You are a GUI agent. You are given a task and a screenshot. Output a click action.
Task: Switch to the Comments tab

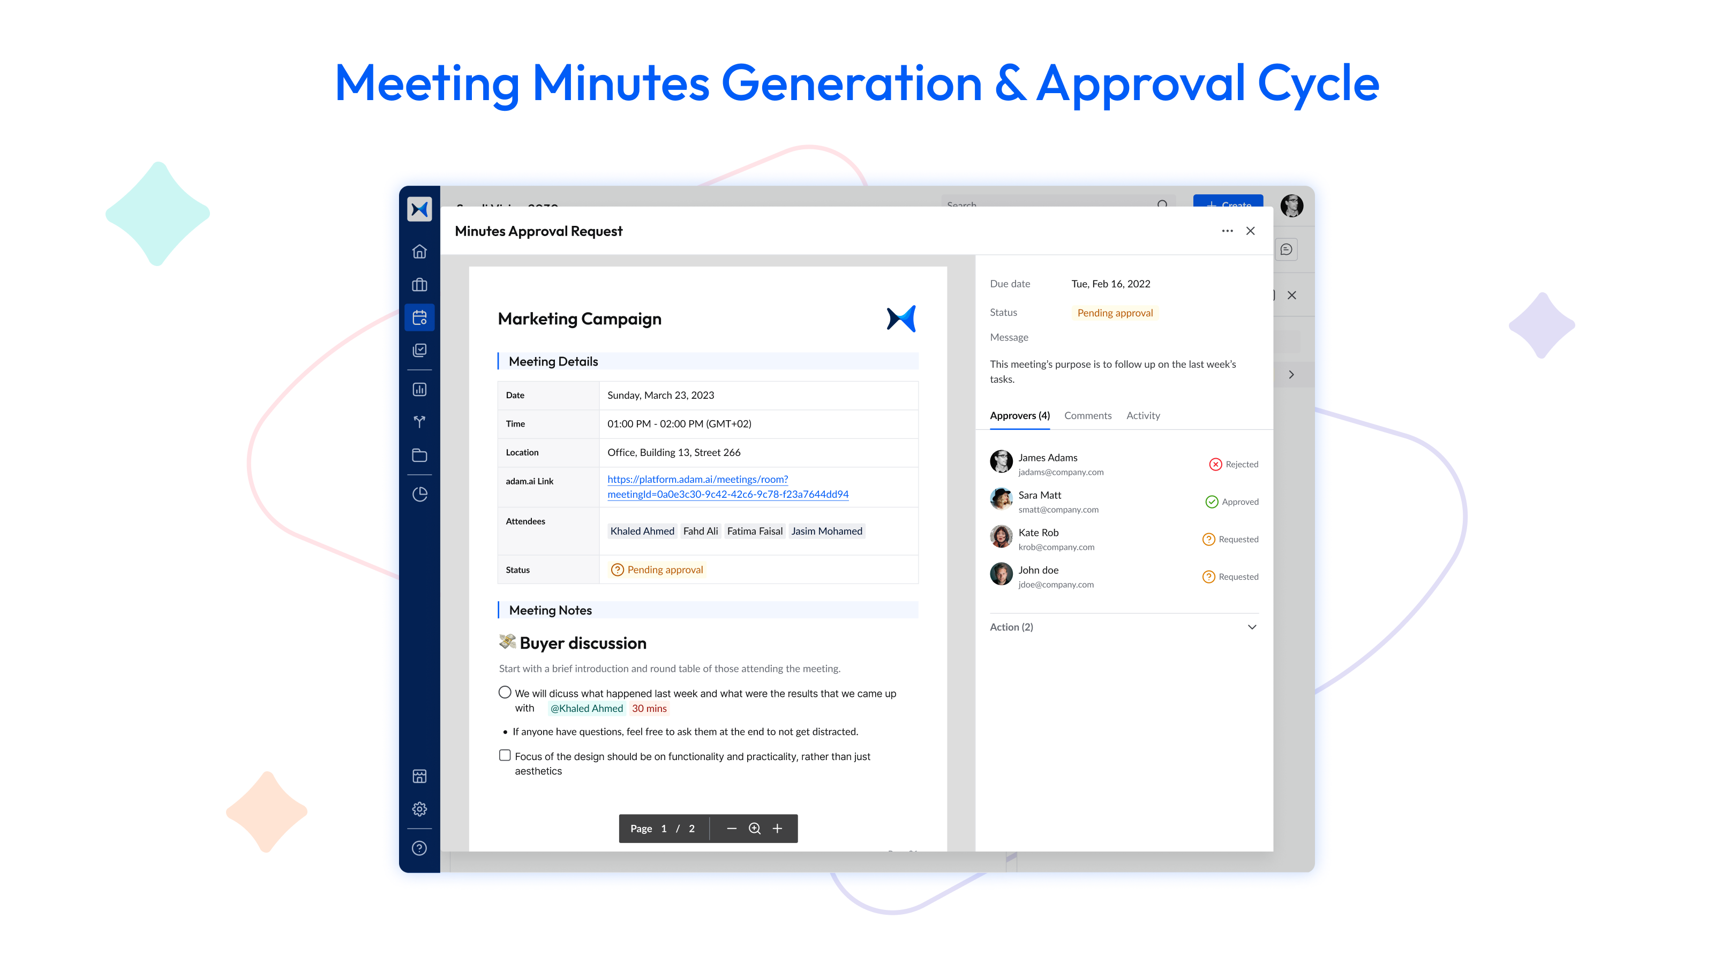1087,415
